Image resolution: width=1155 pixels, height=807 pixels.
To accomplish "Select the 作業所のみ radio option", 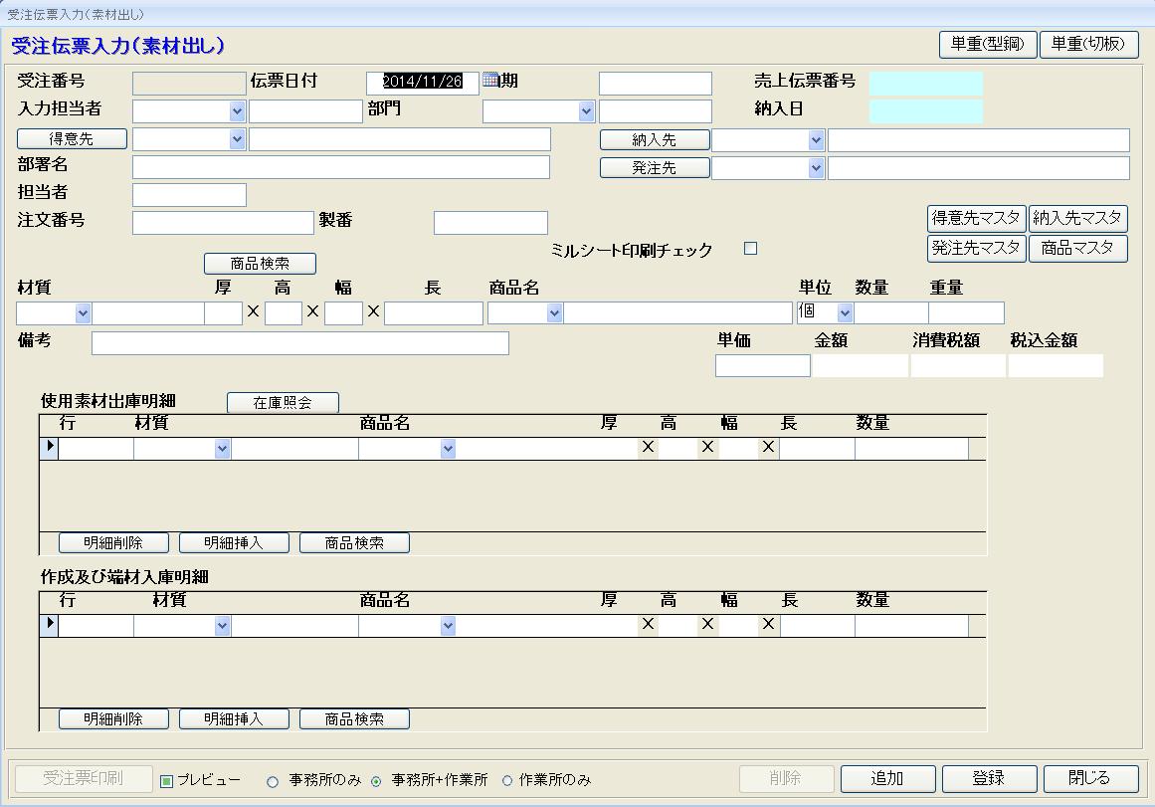I will pyautogui.click(x=507, y=781).
